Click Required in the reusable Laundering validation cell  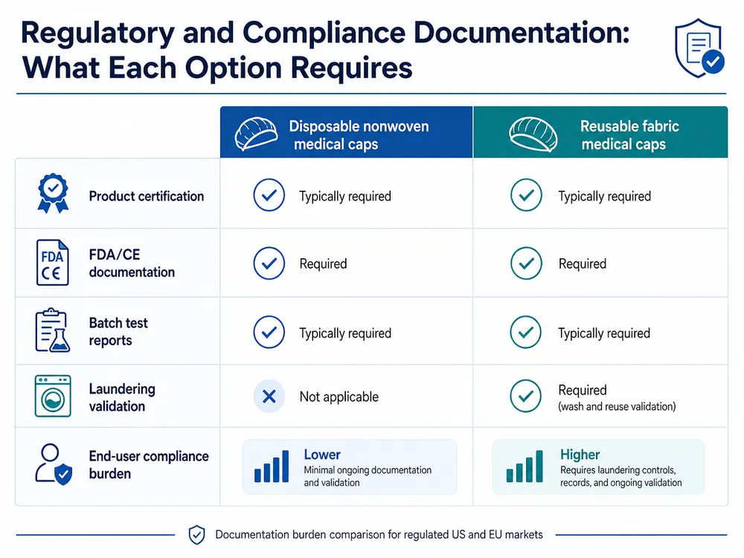click(583, 390)
